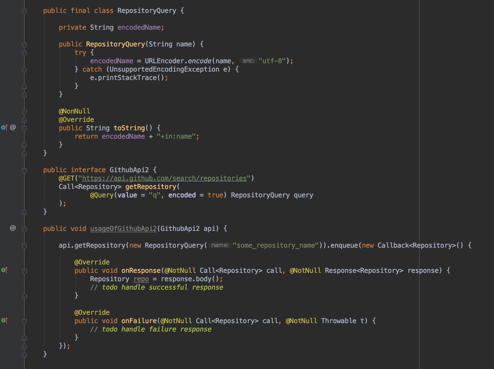The image size is (494, 369).
Task: Click the "+in:name" string literal
Action: (176, 136)
